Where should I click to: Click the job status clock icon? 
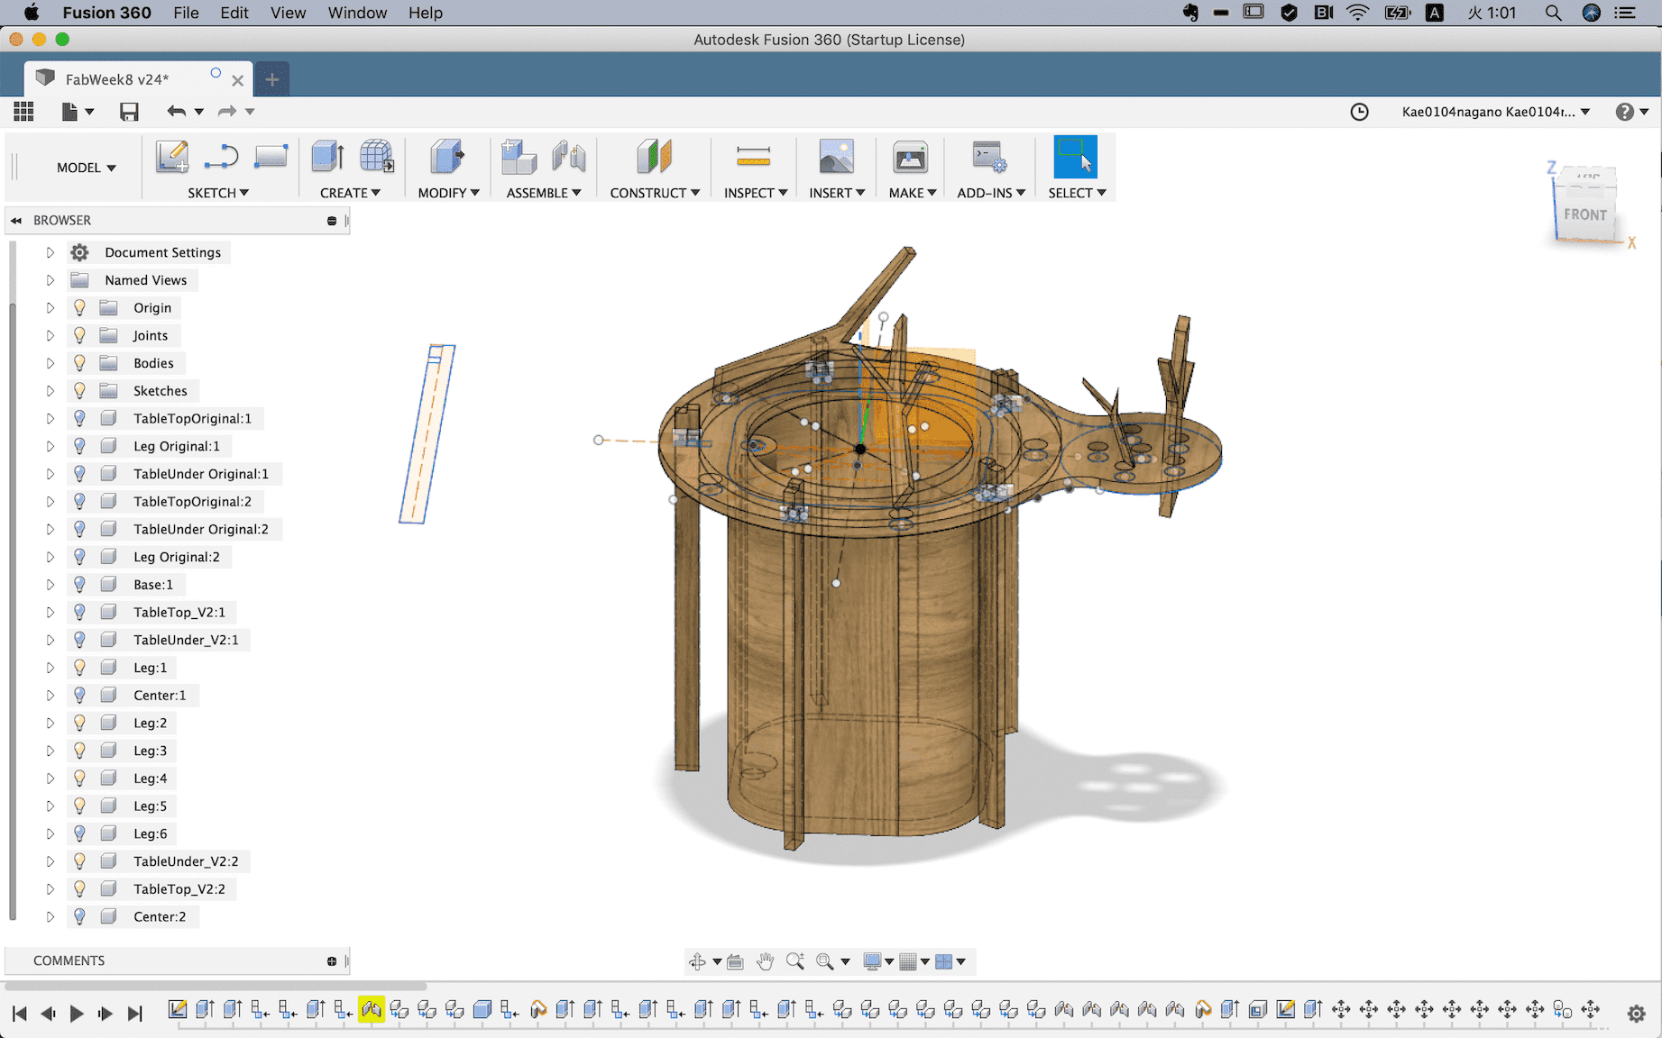click(1359, 112)
